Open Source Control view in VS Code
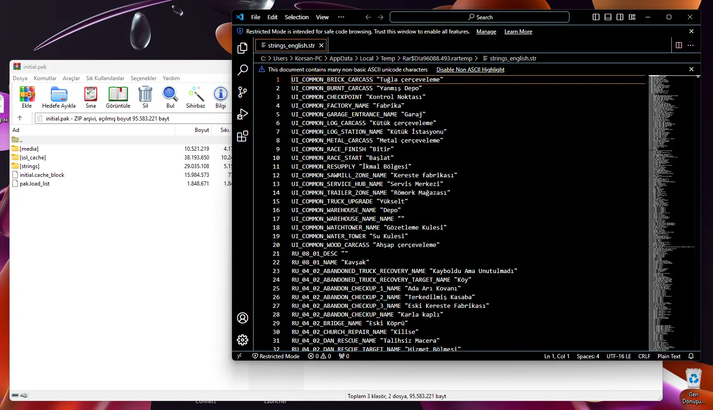This screenshot has height=410, width=713. (243, 92)
